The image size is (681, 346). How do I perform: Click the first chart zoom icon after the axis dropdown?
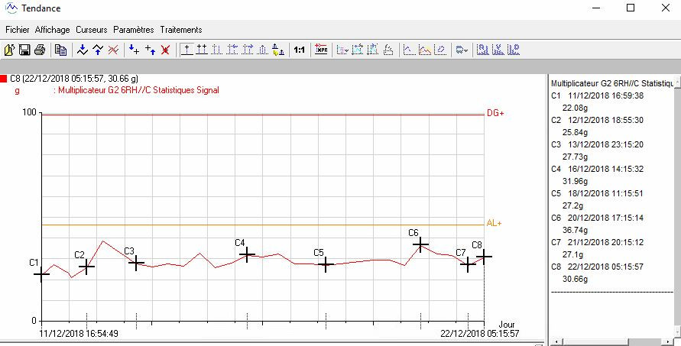[x=358, y=50]
